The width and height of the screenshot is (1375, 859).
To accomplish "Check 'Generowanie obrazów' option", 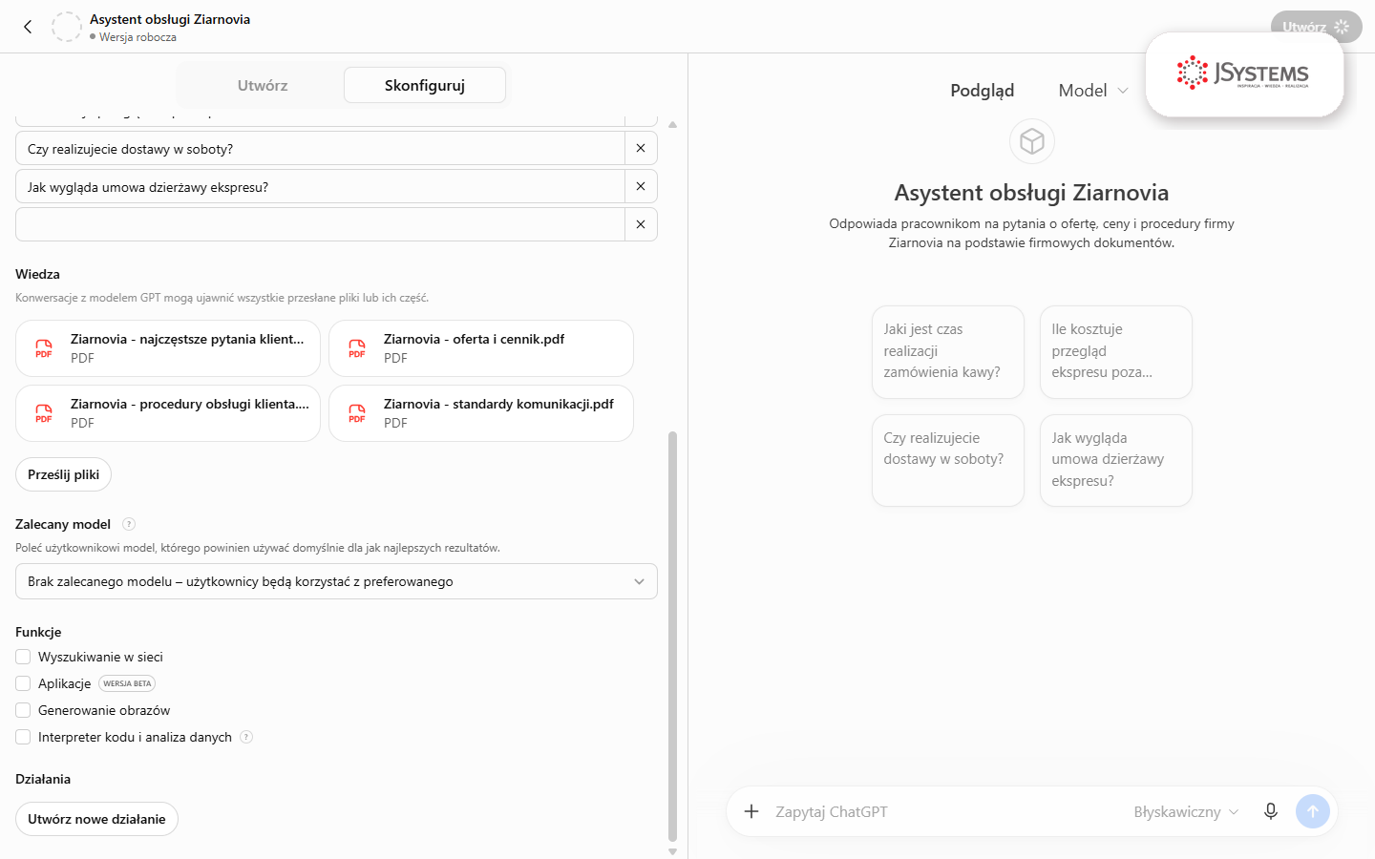I will (23, 710).
